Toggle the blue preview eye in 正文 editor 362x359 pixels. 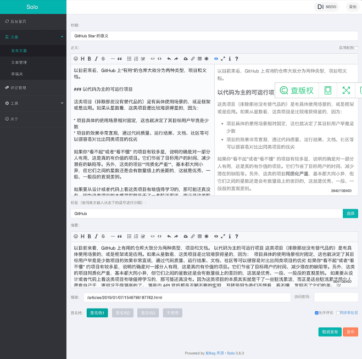pyautogui.click(x=216, y=59)
